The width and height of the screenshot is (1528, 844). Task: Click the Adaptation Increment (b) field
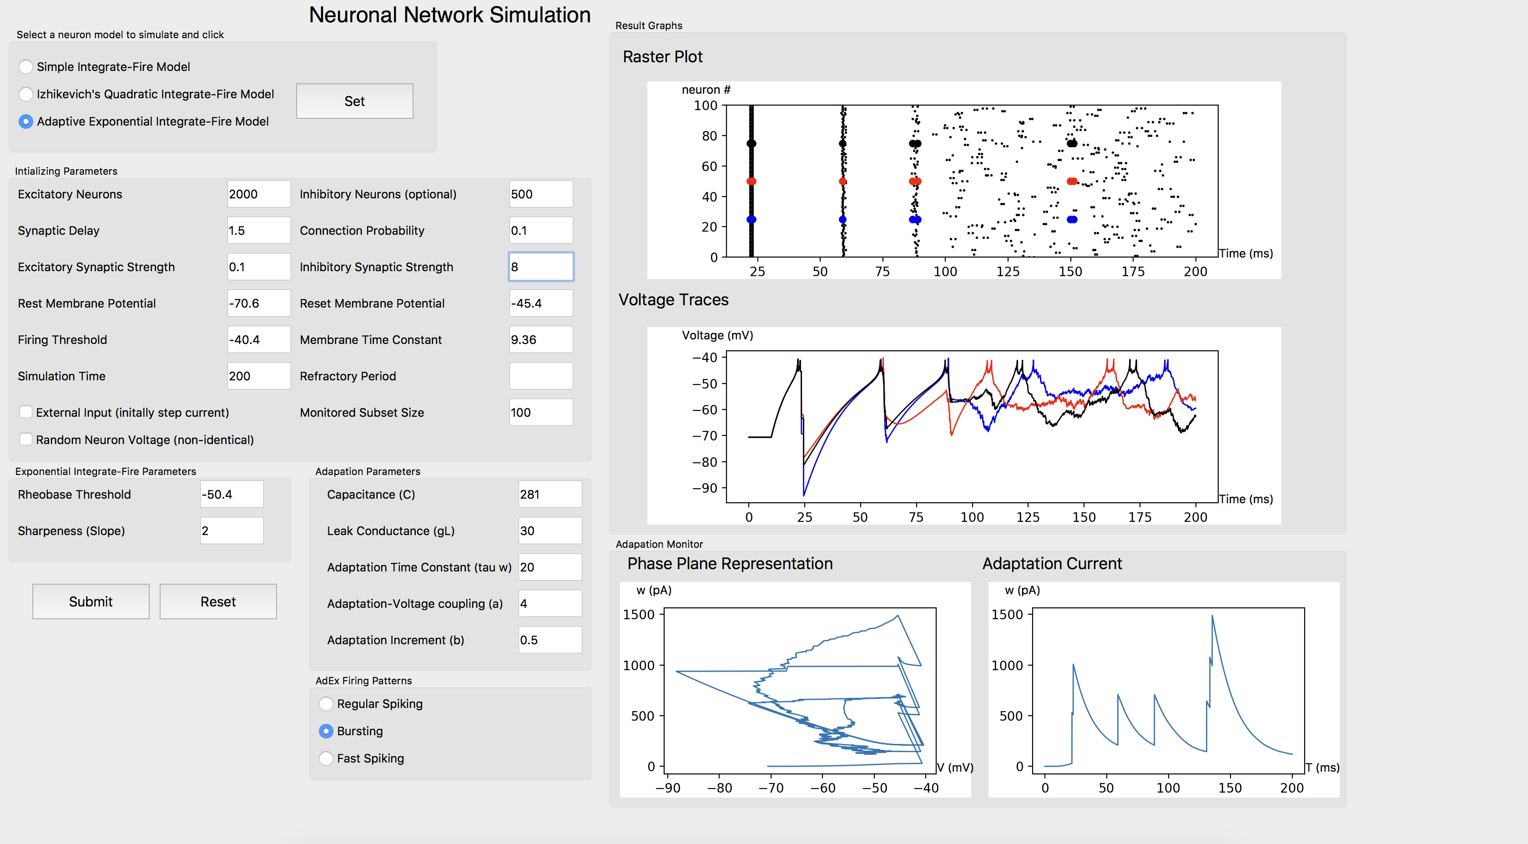[x=550, y=640]
